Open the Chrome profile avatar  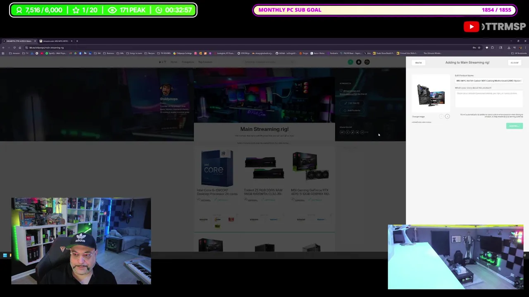pyautogui.click(x=520, y=47)
